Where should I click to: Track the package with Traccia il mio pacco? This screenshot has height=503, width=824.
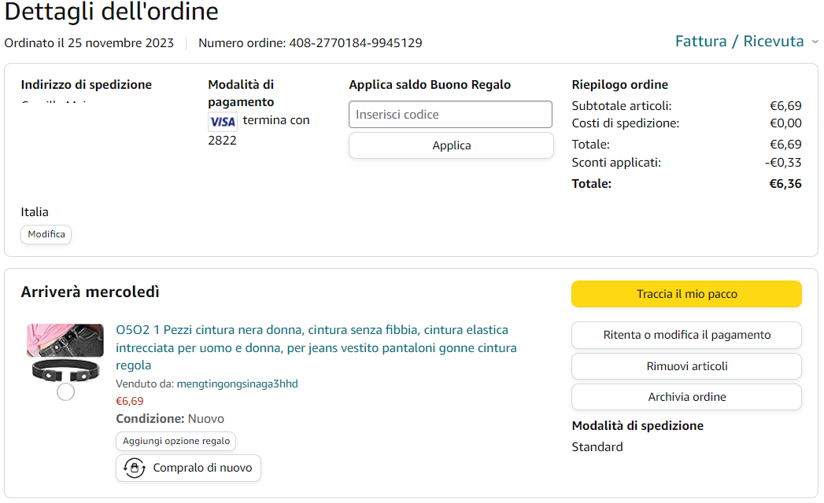point(686,294)
